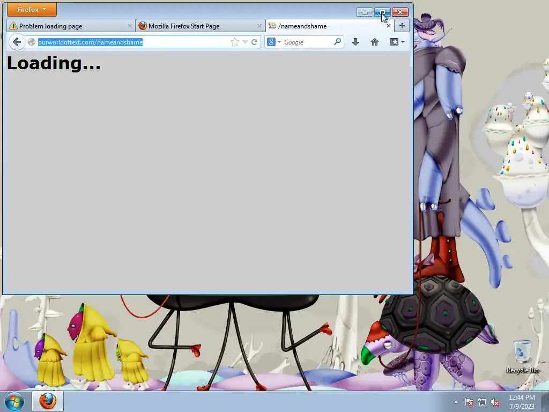Select the /nameandshame tab
Image resolution: width=549 pixels, height=412 pixels.
(330, 26)
